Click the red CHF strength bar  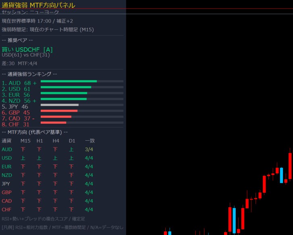coord(53,123)
